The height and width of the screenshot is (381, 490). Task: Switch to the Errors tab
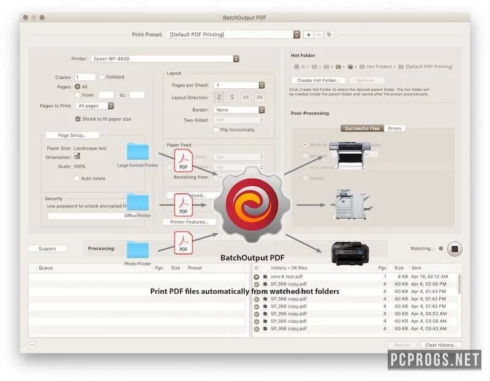[x=394, y=129]
